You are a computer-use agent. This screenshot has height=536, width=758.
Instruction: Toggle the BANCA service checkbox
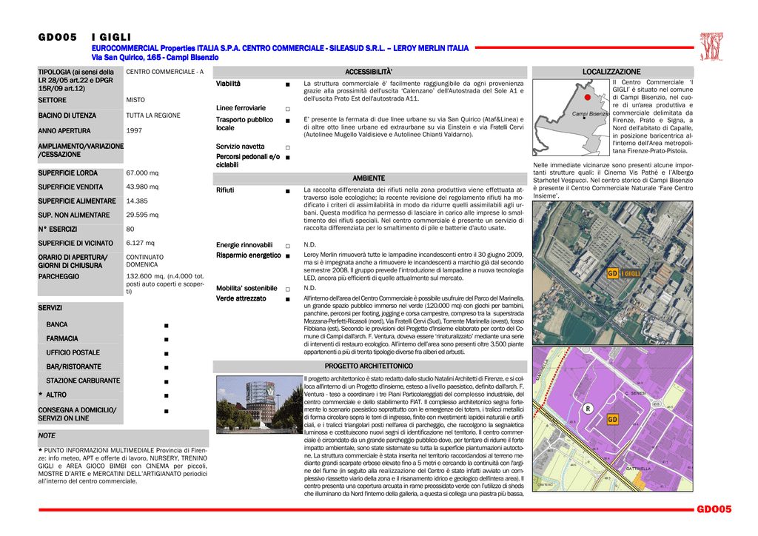pos(167,326)
